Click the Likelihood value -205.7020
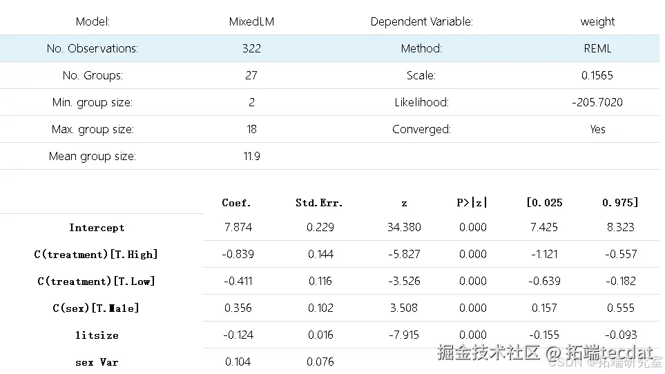 click(x=597, y=102)
